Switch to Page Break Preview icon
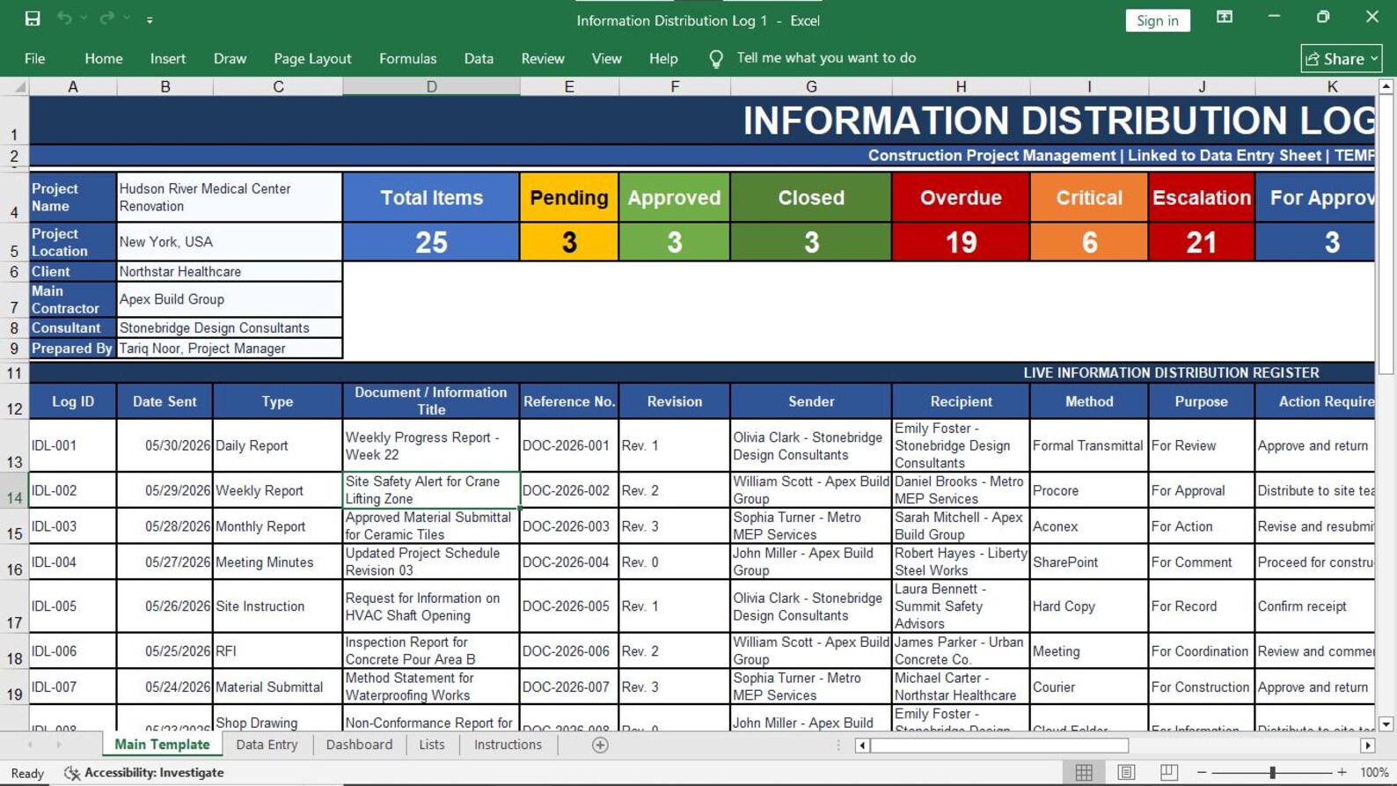1397x786 pixels. click(x=1168, y=773)
